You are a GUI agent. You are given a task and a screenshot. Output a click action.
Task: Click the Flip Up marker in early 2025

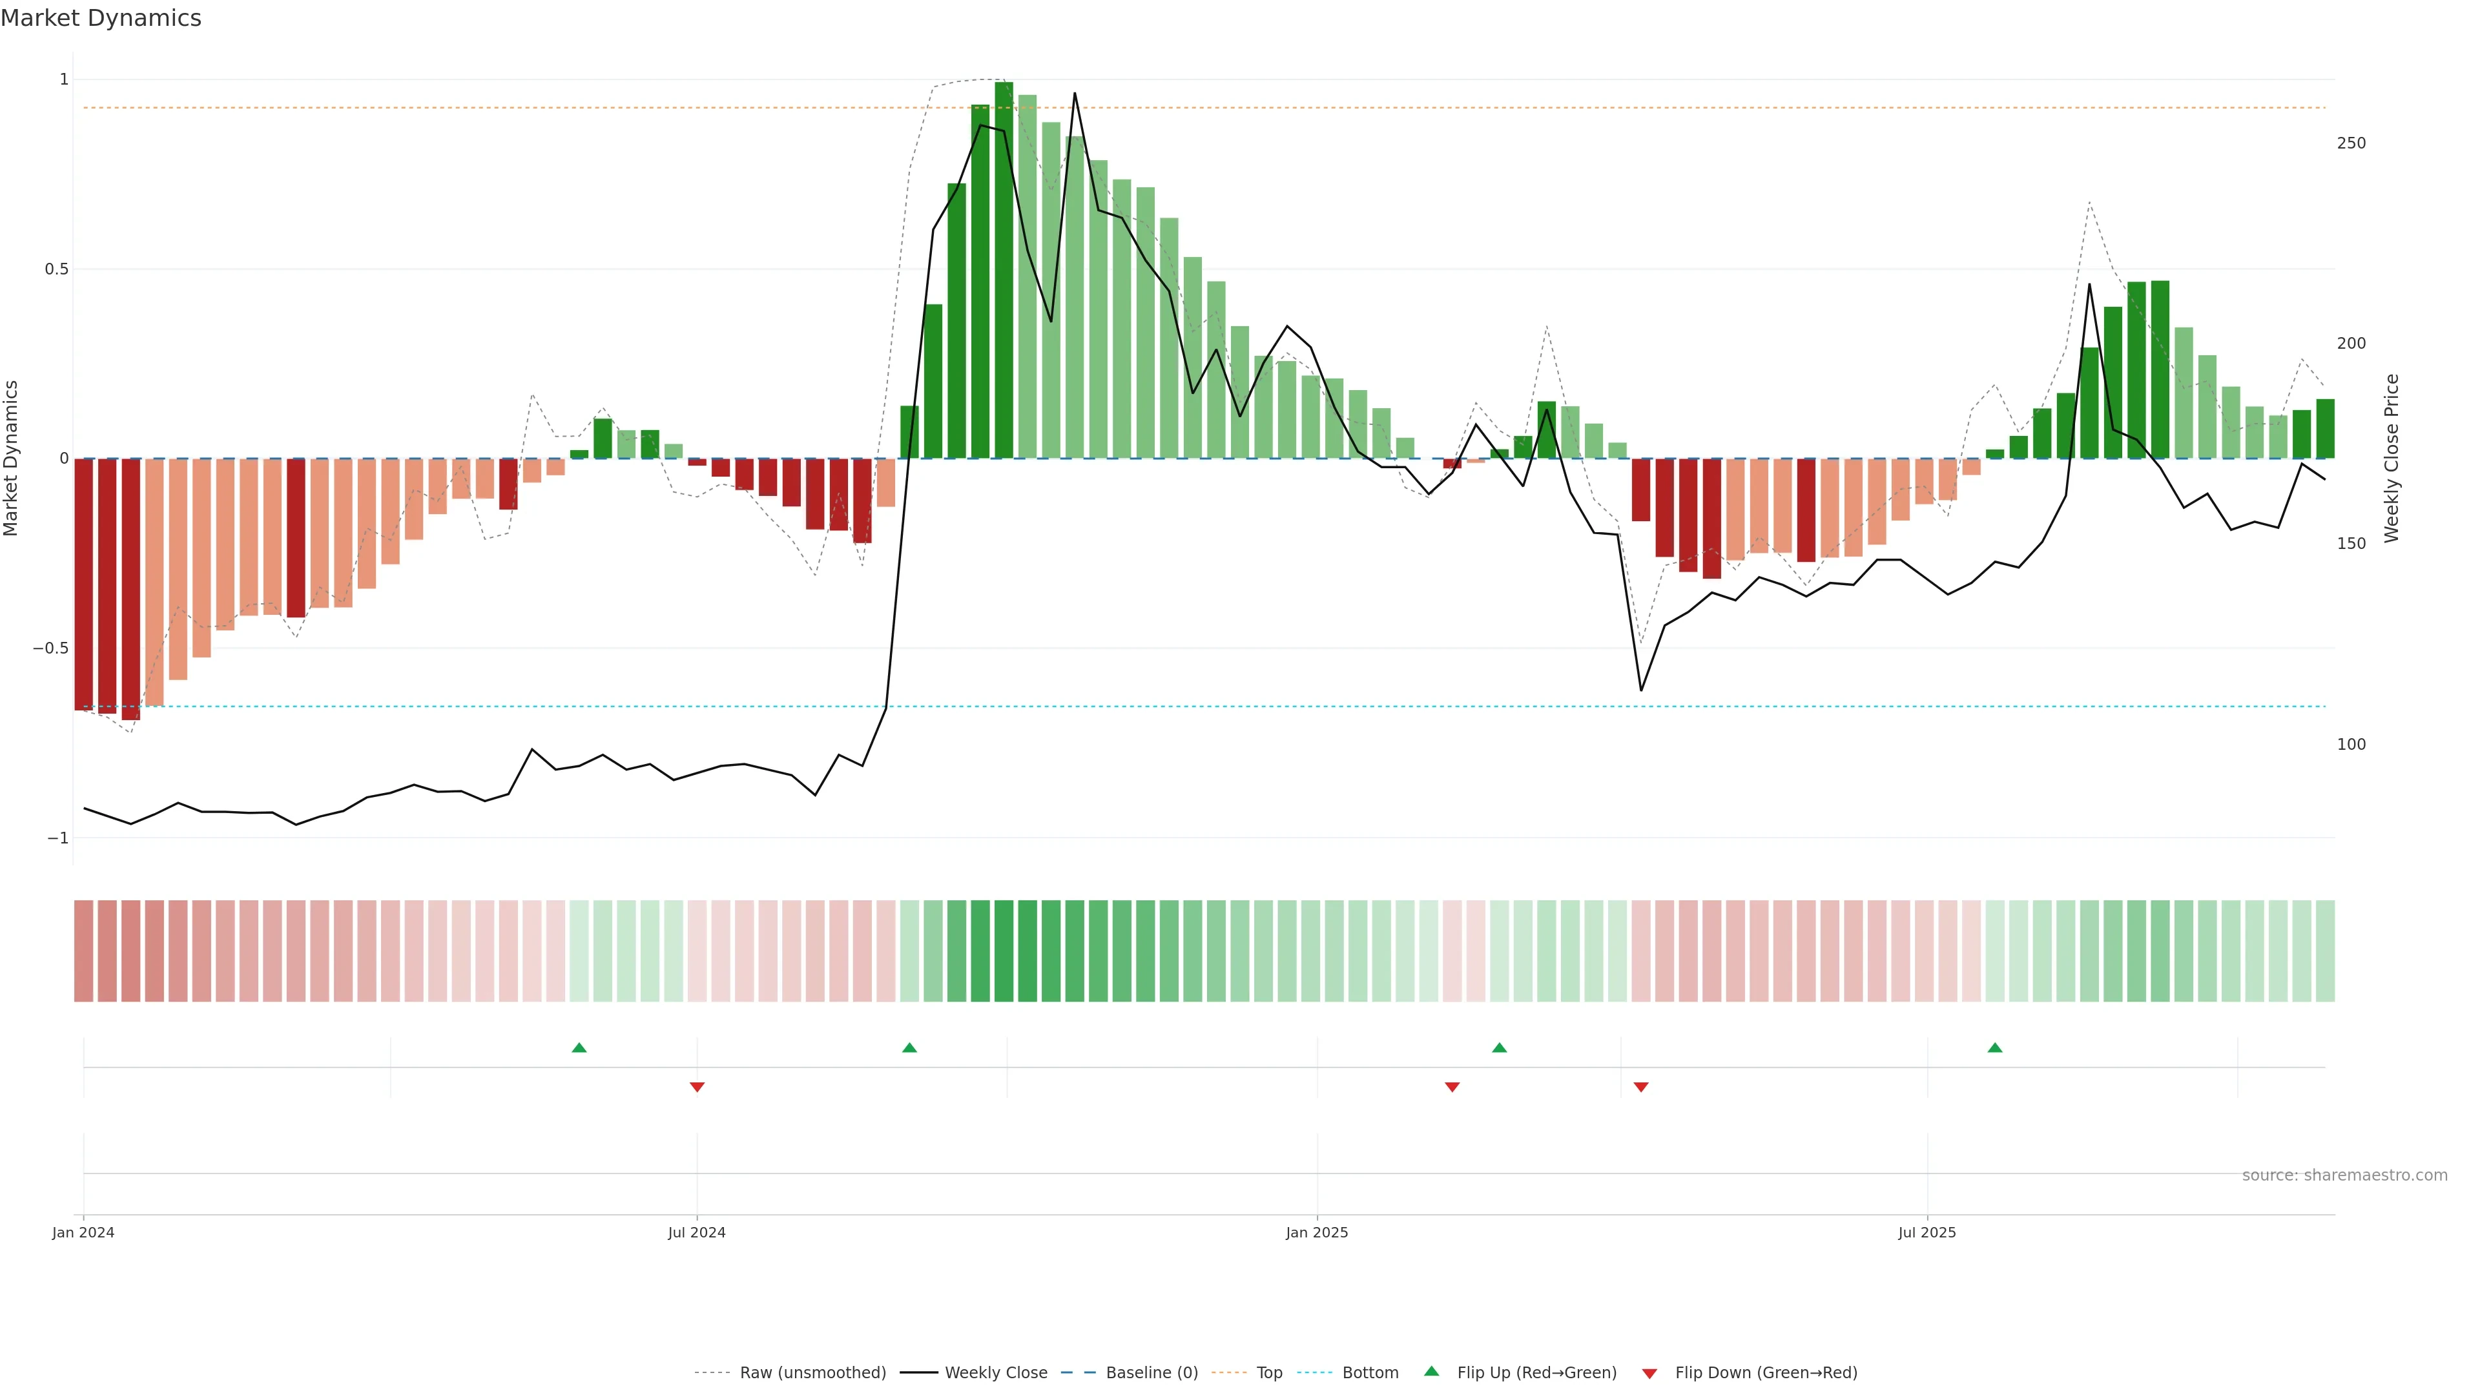tap(1499, 1048)
